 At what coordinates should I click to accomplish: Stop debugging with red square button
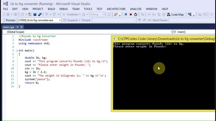tap(131, 14)
